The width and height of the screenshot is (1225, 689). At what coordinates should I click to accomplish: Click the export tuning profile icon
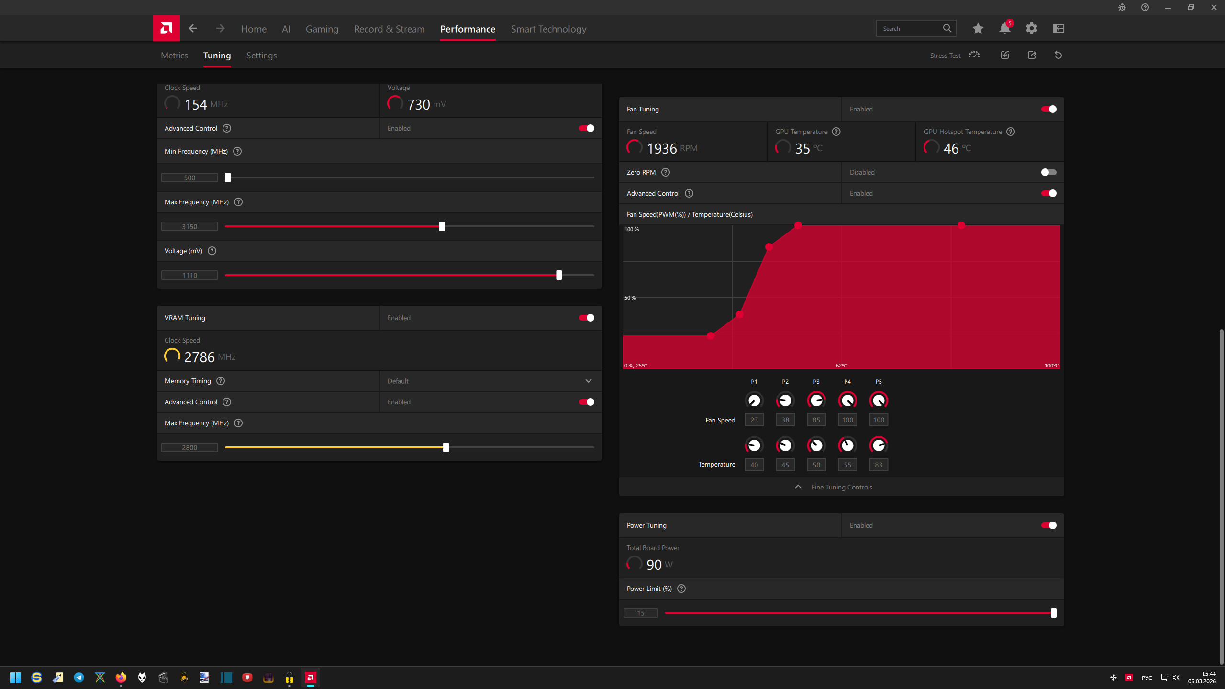coord(1032,56)
